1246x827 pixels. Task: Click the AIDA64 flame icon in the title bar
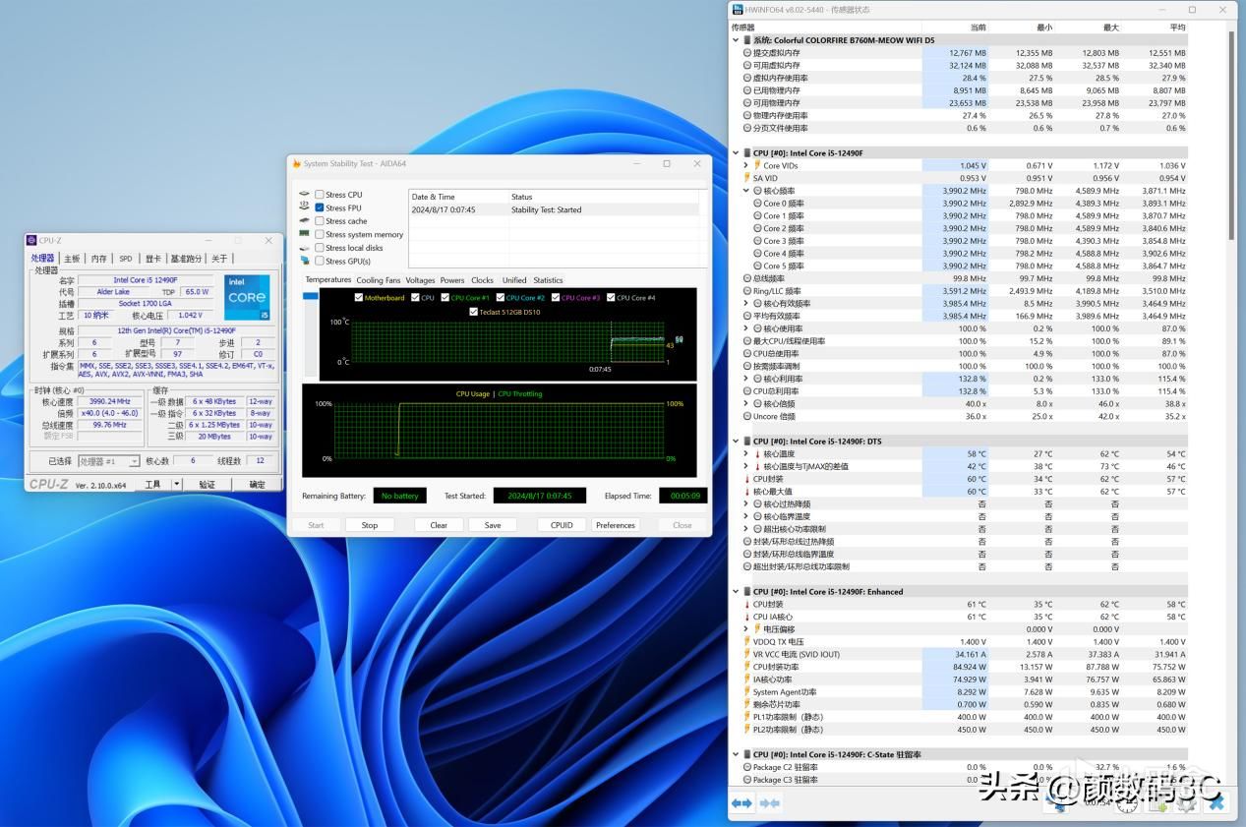296,163
